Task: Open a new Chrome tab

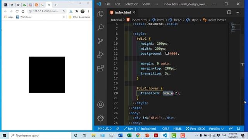Action: pos(56,5)
